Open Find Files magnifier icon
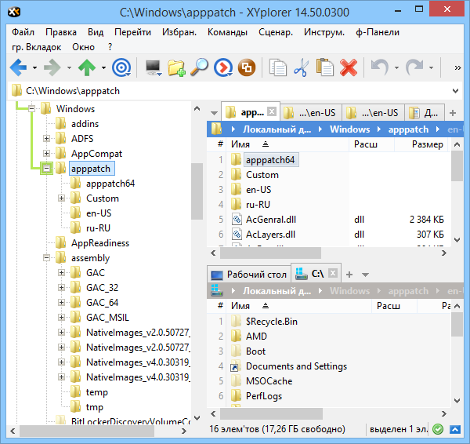The image size is (470, 444). 200,68
